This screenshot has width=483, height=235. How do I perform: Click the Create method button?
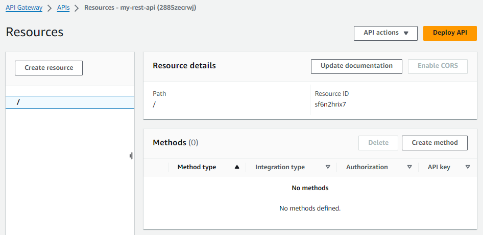tap(434, 143)
